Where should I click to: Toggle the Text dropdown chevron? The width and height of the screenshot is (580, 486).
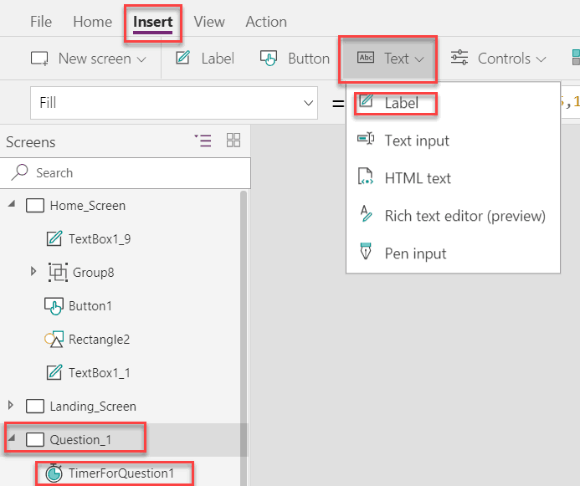pos(419,59)
